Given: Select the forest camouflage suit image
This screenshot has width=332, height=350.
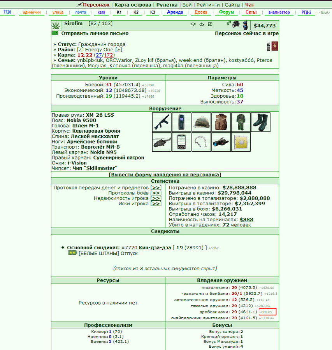Looking at the screenshot, I should 241,122.
